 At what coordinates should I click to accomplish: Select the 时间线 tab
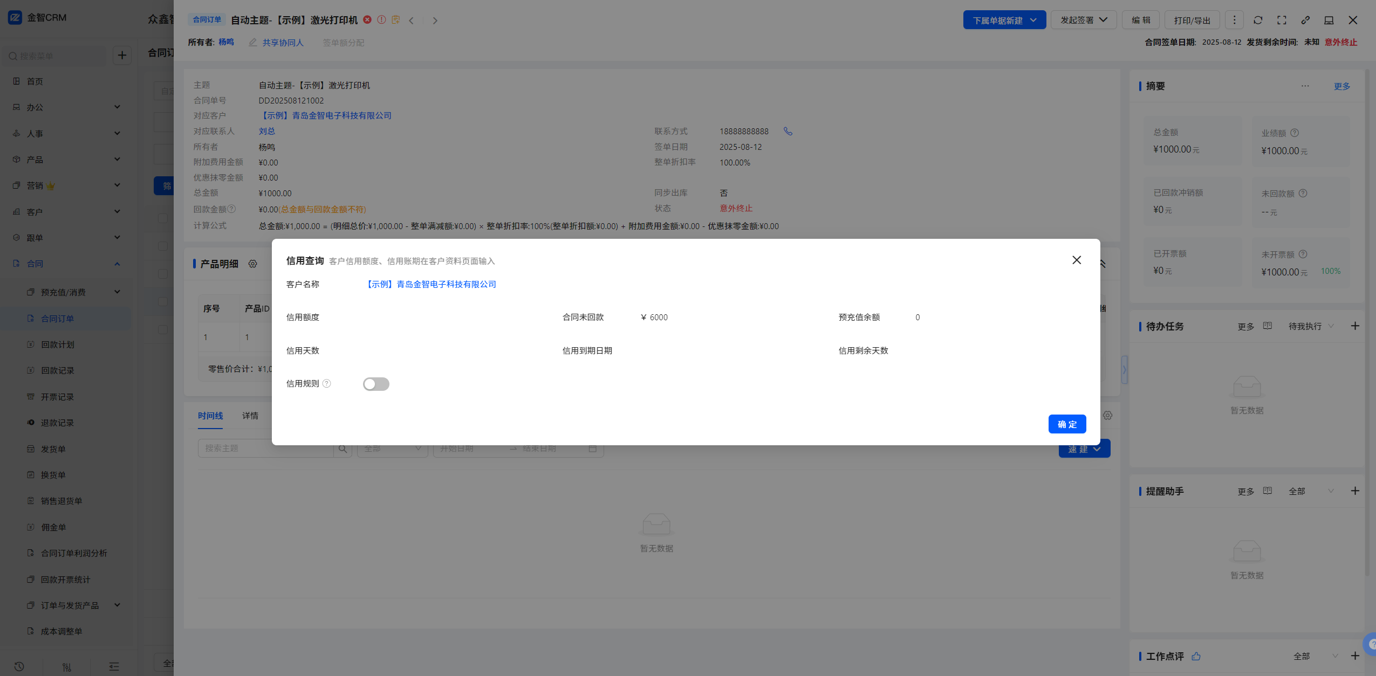(210, 416)
